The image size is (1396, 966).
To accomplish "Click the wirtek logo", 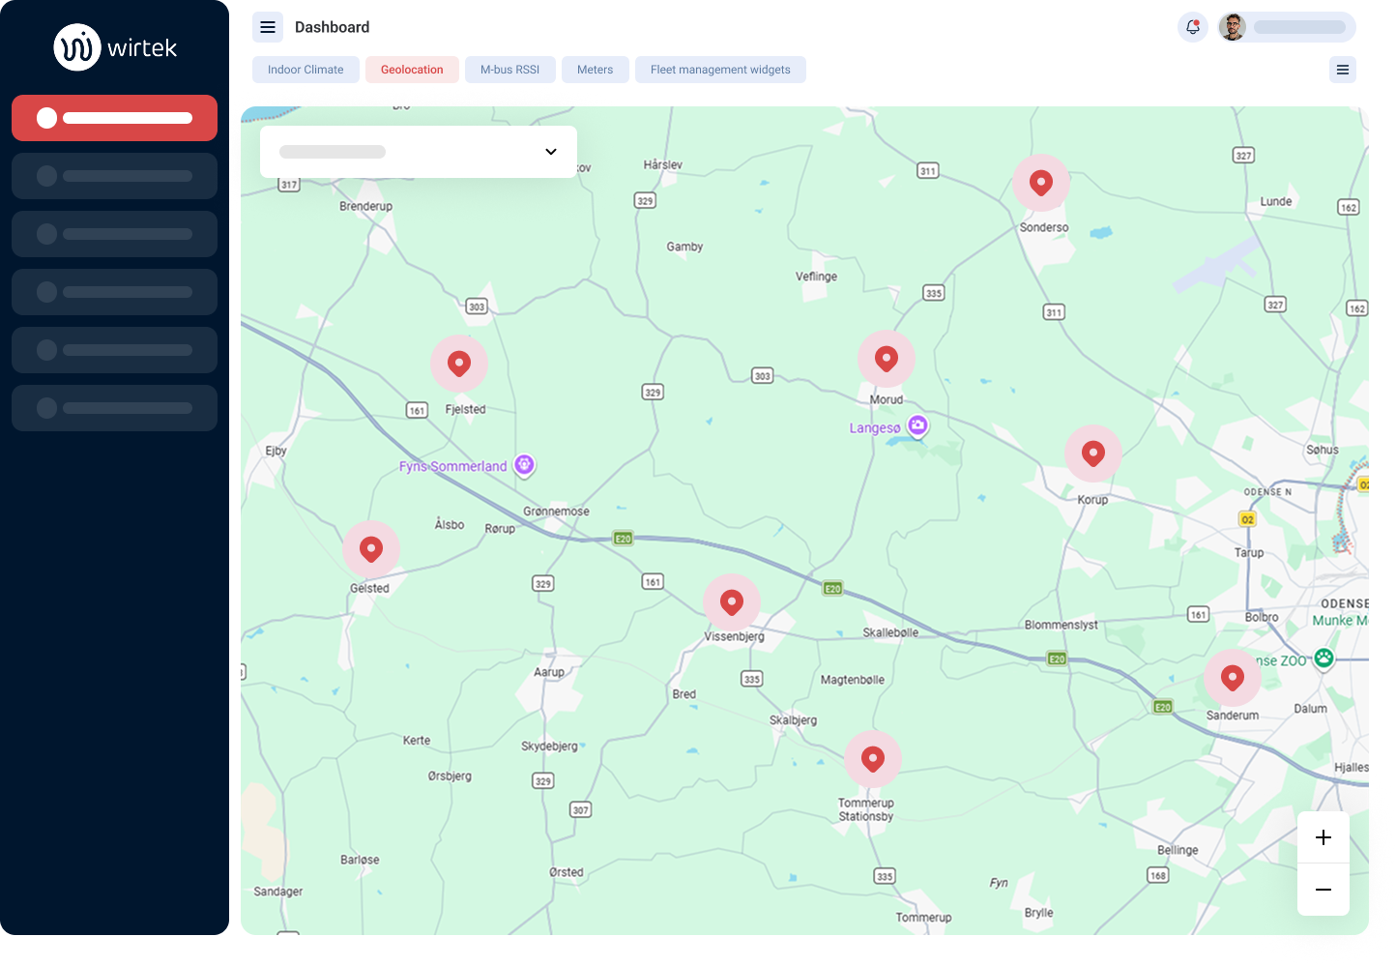I will coord(115,46).
